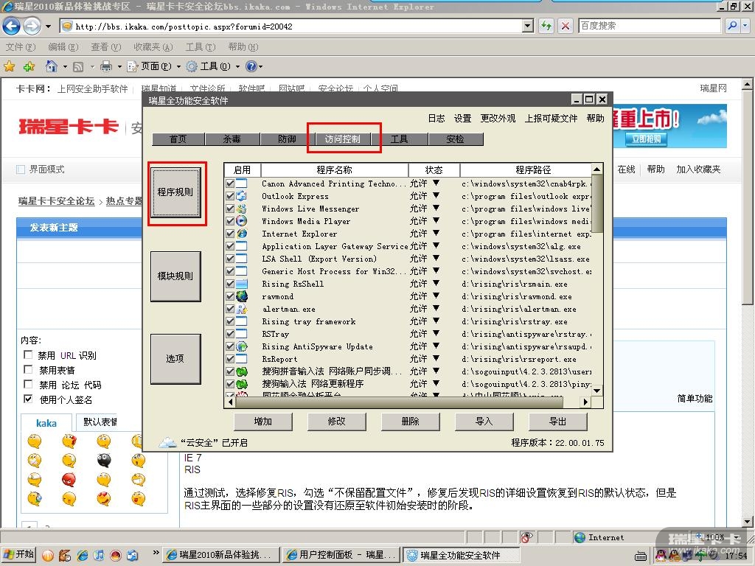Switch to the 杀毒 tab
This screenshot has height=566, width=755.
click(232, 139)
